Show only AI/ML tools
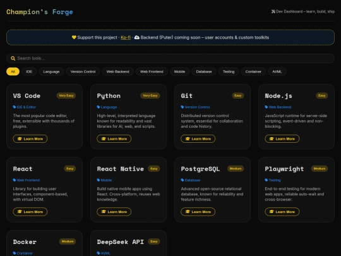The width and height of the screenshot is (341, 256). coord(277,71)
